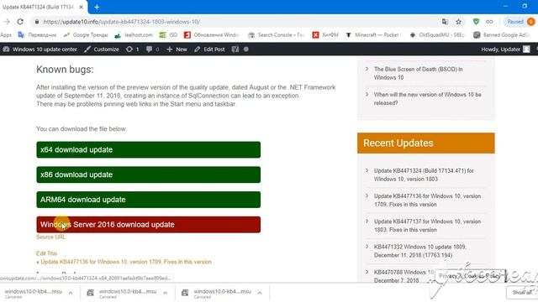Click the Edit This link
Image resolution: width=538 pixels, height=302 pixels.
click(47, 253)
